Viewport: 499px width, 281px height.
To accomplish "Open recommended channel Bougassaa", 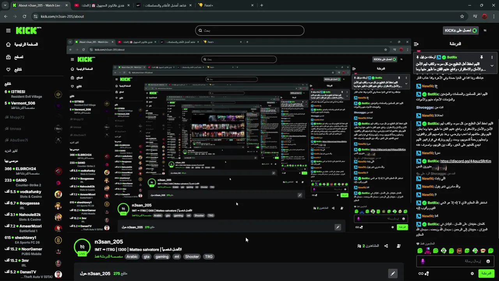I will click(x=33, y=205).
